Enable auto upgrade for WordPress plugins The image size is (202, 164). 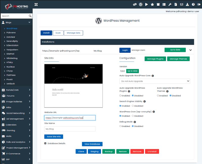(120, 96)
